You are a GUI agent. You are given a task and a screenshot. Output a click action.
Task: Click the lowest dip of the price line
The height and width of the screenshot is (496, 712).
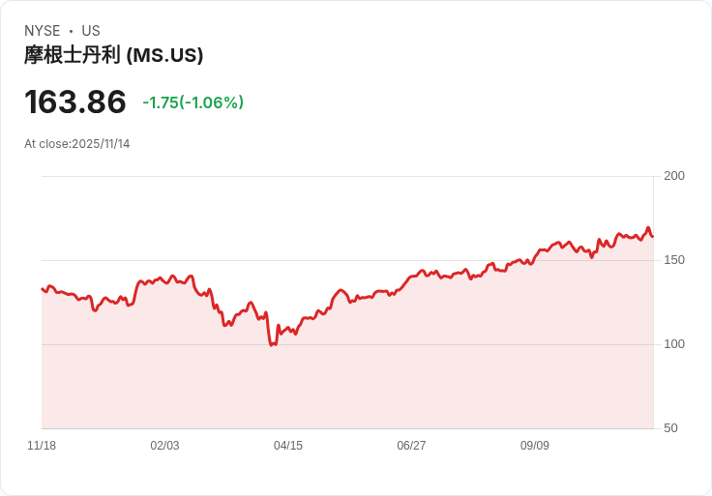click(x=272, y=344)
